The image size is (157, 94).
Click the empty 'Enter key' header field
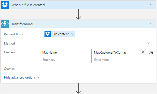click(x=66, y=59)
